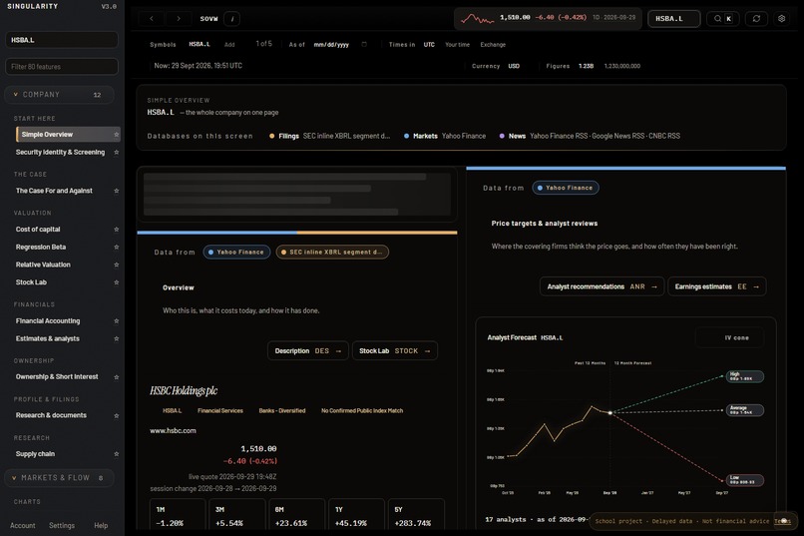Click the Yahoo Finance chip above Overview
The width and height of the screenshot is (804, 536).
(236, 253)
